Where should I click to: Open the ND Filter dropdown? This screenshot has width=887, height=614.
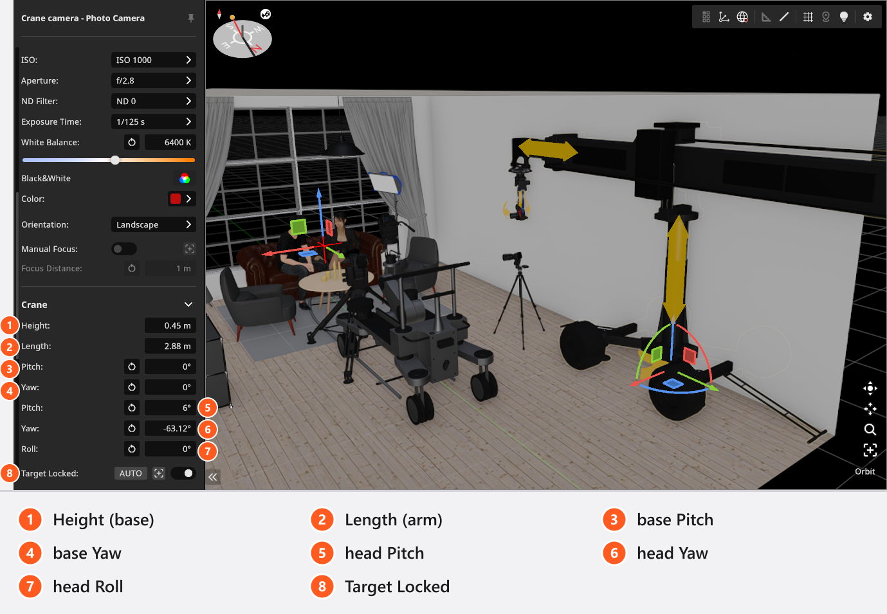[154, 101]
